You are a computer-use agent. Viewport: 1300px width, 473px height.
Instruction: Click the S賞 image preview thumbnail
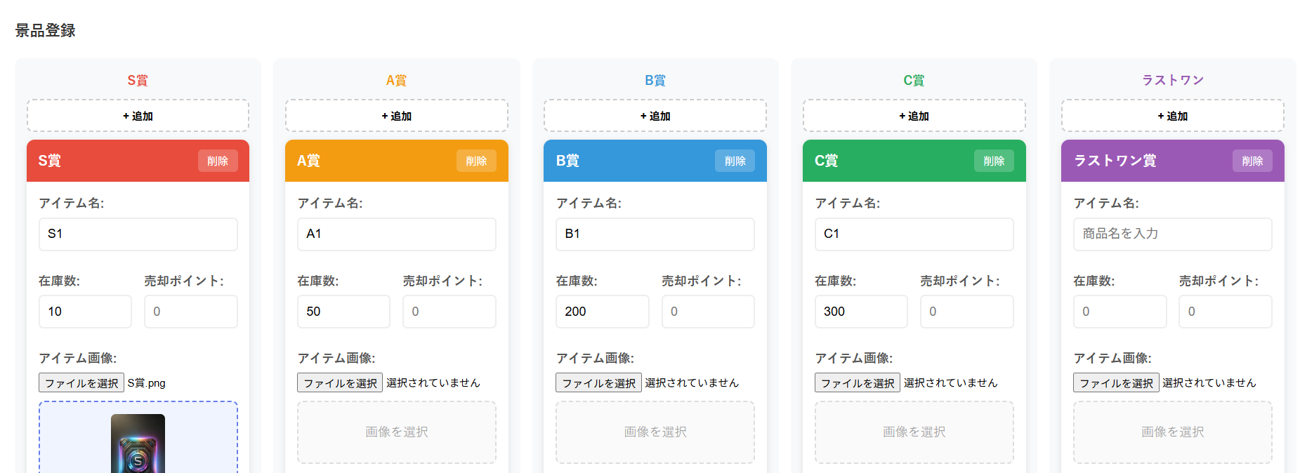pos(138,444)
